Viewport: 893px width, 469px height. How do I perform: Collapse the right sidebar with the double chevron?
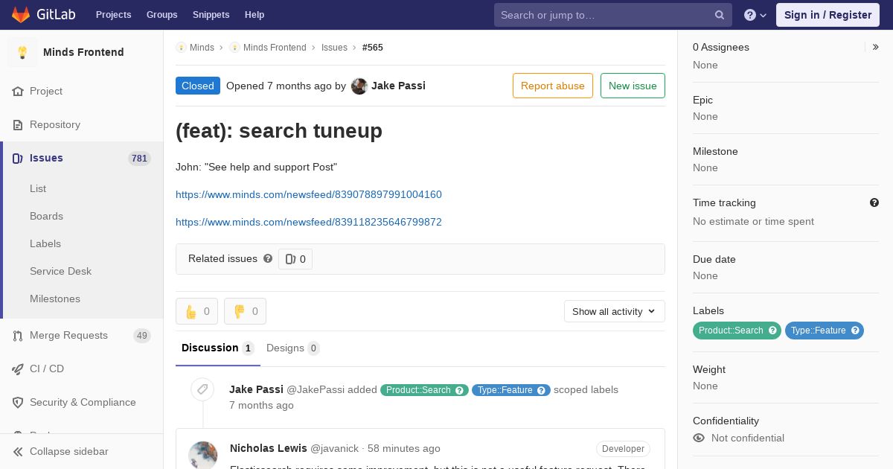click(875, 47)
